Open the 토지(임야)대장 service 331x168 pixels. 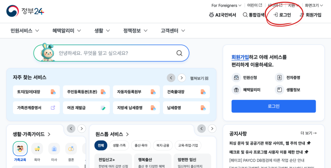[36, 92]
